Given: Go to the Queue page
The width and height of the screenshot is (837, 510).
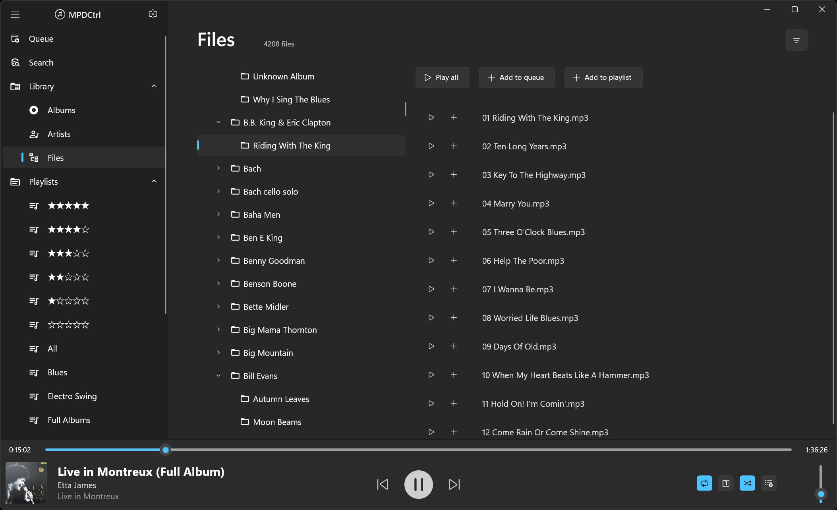Looking at the screenshot, I should [x=84, y=39].
